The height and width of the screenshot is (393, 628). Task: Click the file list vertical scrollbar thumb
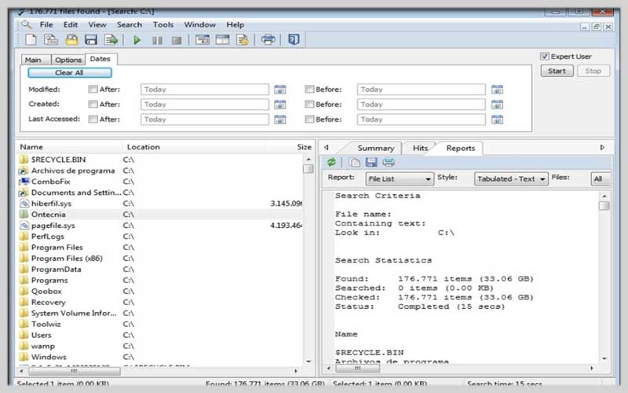(x=309, y=168)
